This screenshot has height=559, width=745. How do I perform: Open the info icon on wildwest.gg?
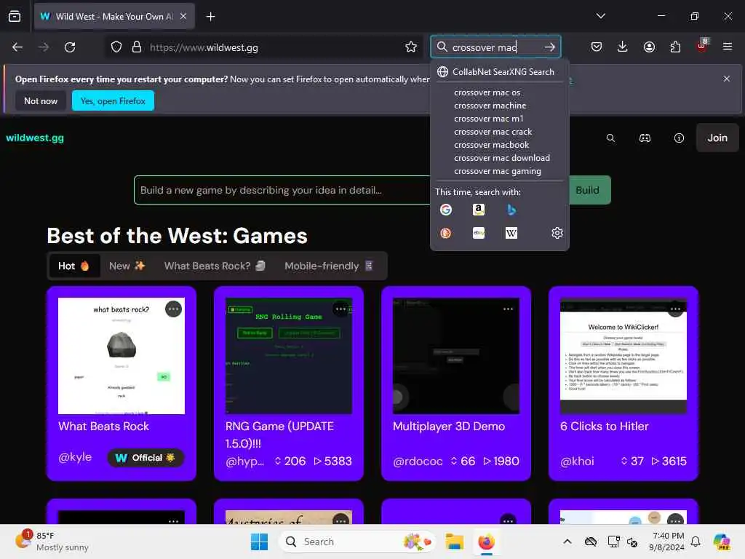pos(679,138)
